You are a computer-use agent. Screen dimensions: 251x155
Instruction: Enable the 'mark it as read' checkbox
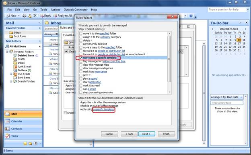[x=81, y=85]
